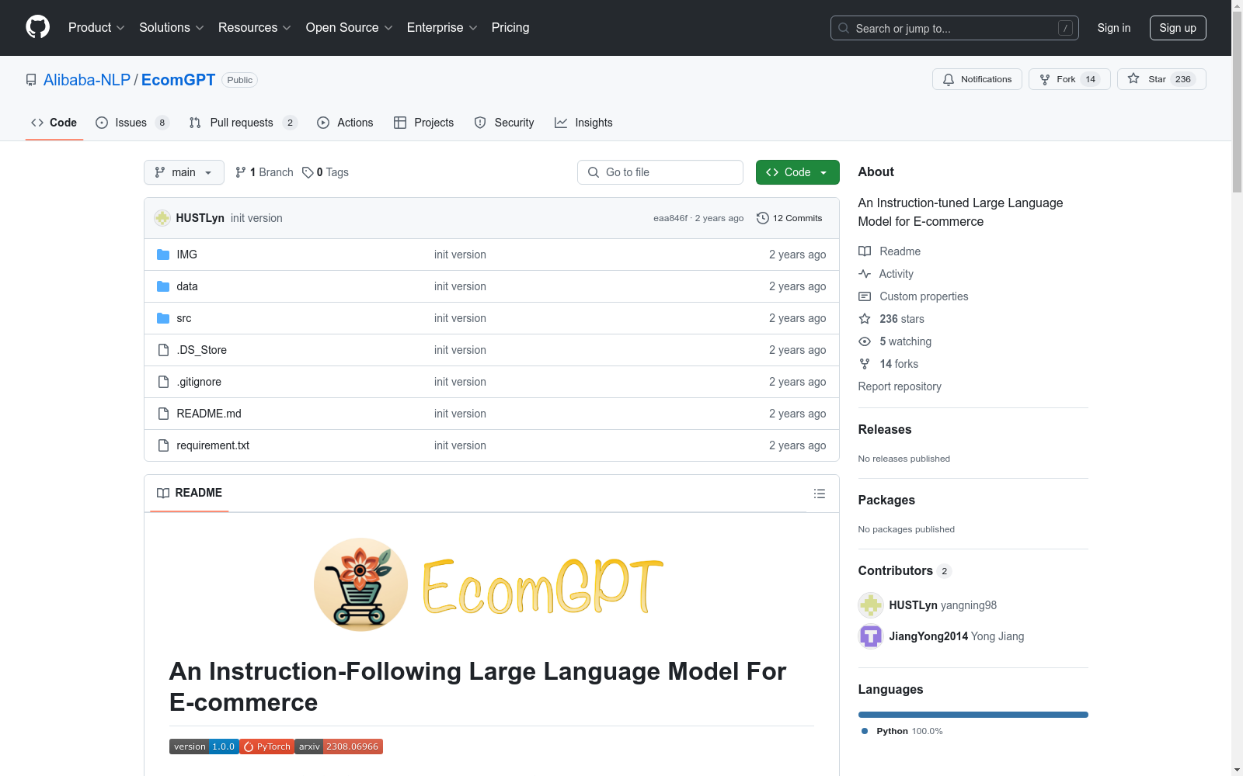This screenshot has width=1243, height=776.
Task: Open the Releases section heading link
Action: (885, 429)
